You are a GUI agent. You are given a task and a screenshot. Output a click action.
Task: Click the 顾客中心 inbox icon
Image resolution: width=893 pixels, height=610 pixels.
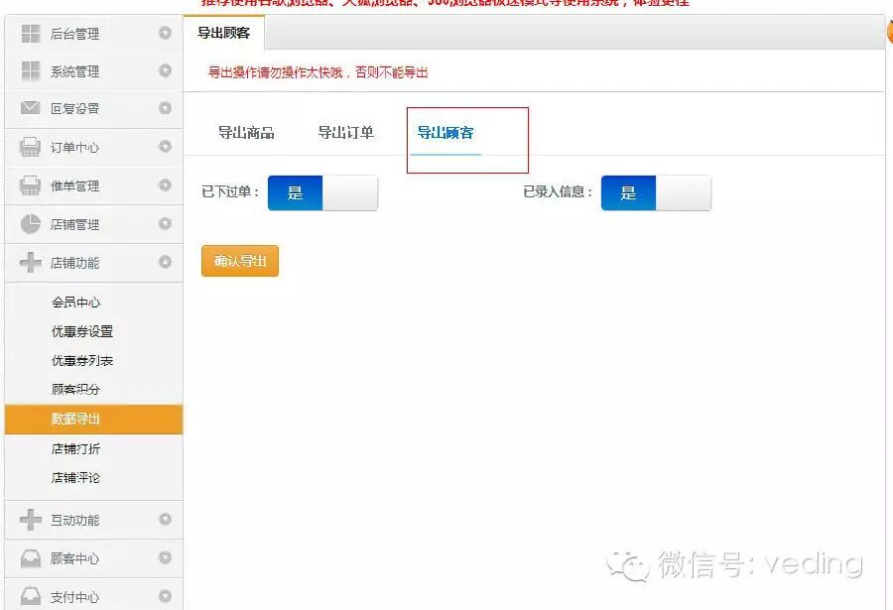30,558
